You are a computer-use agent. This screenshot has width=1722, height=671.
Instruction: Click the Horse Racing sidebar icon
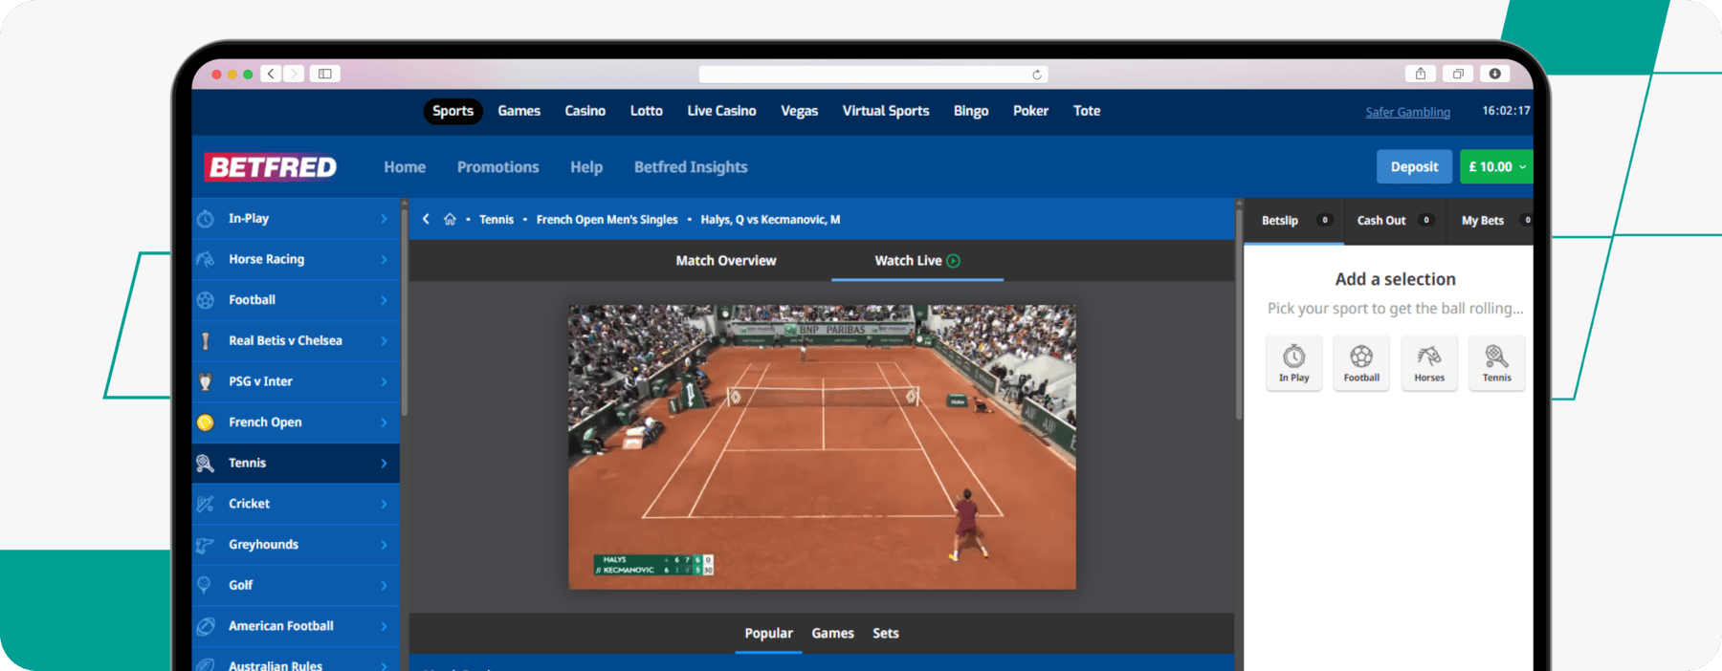pyautogui.click(x=206, y=259)
